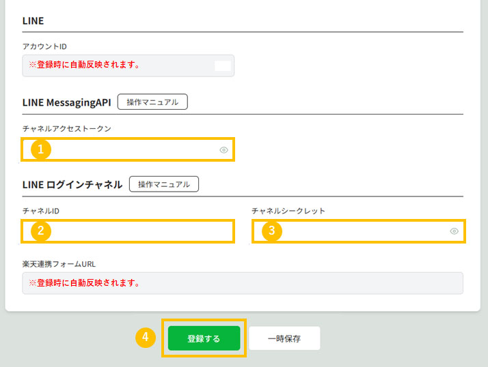
Task: Click the 楽天連携フォームURL field
Action: point(242,283)
